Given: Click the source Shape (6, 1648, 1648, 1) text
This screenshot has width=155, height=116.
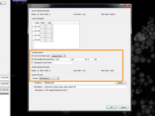Looking at the screenshot, I should pos(41,14).
